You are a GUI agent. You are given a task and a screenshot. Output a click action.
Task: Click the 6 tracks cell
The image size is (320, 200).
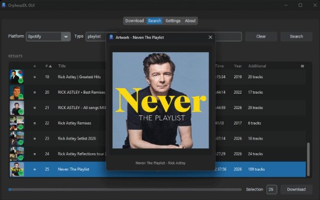point(254,123)
